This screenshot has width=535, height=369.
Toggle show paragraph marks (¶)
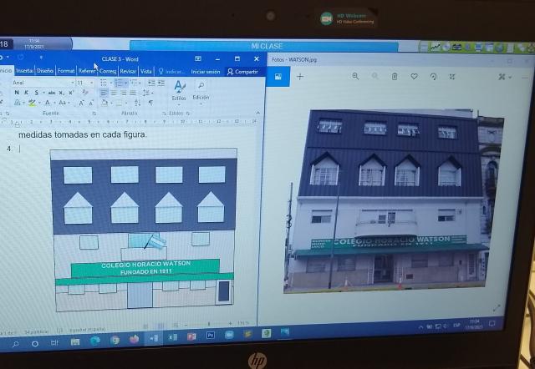(150, 103)
